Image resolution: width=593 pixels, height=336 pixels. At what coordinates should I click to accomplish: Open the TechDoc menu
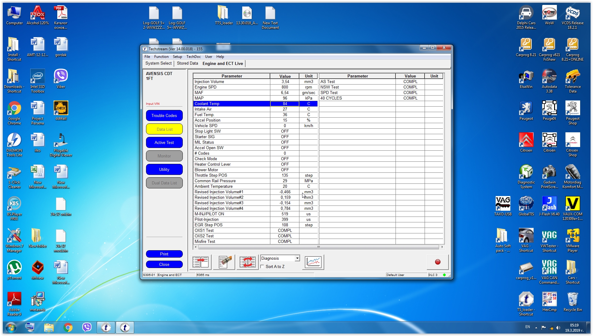click(193, 57)
